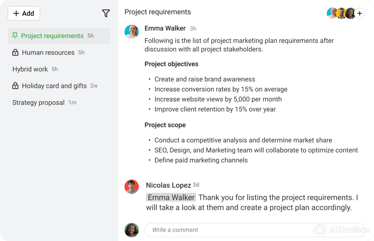Click Nicolas Lopez's avatar beside his reply
374x241 pixels.
[132, 187]
